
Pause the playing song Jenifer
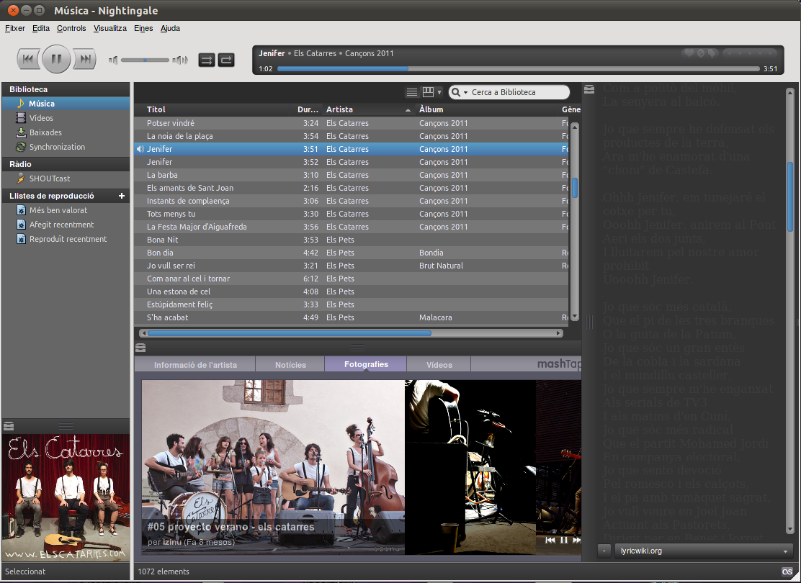[x=56, y=59]
